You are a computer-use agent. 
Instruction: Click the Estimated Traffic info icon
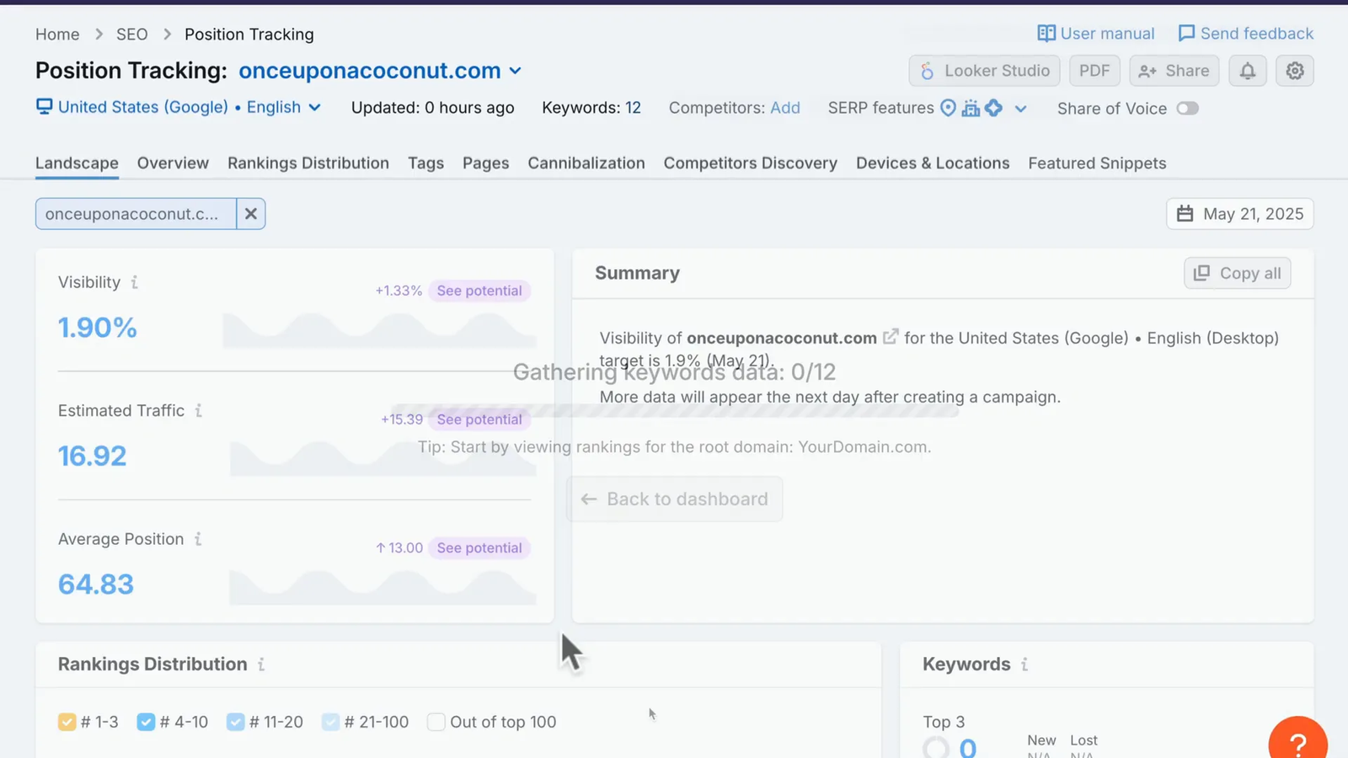click(x=198, y=411)
